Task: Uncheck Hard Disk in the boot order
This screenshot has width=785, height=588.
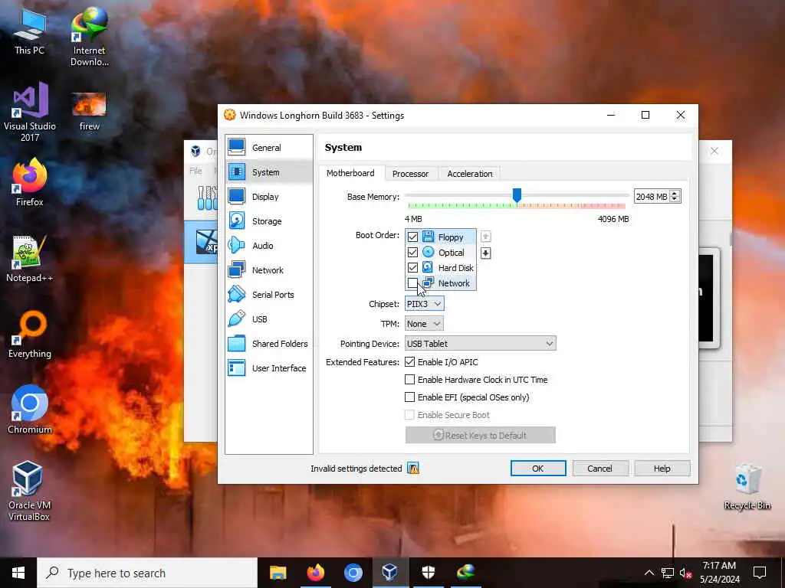Action: tap(412, 268)
